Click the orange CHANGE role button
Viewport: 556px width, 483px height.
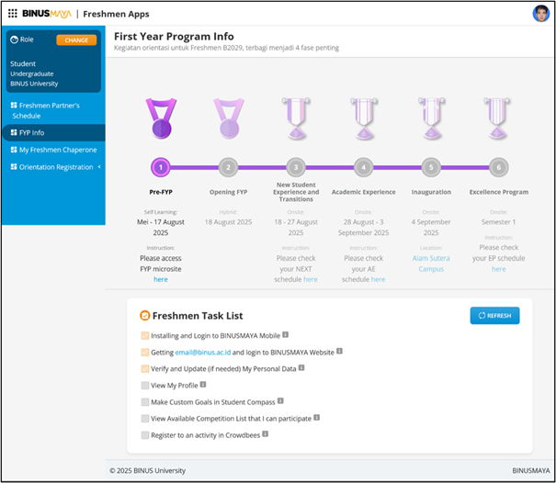tap(76, 40)
